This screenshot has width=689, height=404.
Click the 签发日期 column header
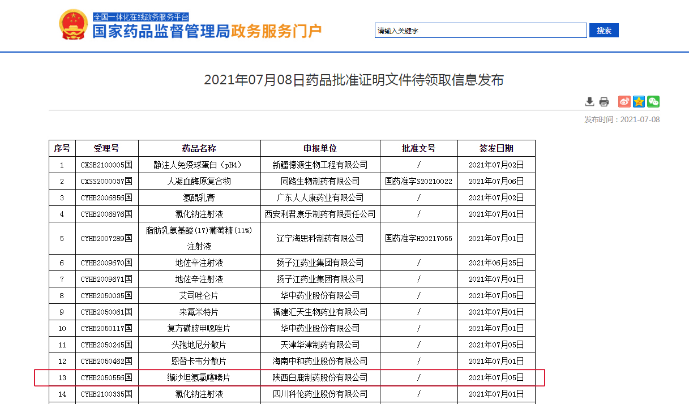pos(496,148)
